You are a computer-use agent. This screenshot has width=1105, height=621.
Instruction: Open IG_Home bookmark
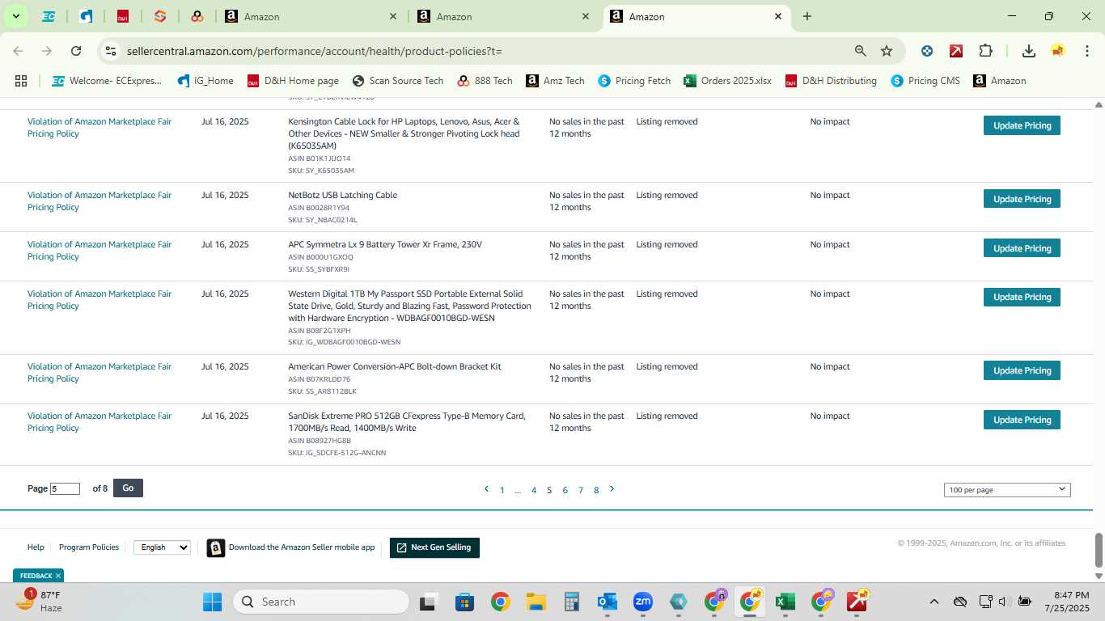[x=205, y=81]
